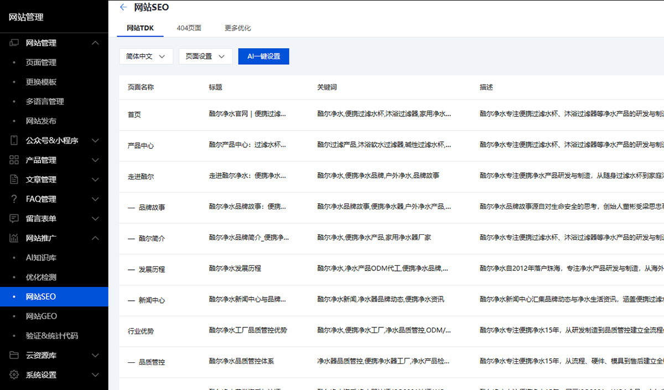Click the 发展历程 page name cell

(x=152, y=269)
